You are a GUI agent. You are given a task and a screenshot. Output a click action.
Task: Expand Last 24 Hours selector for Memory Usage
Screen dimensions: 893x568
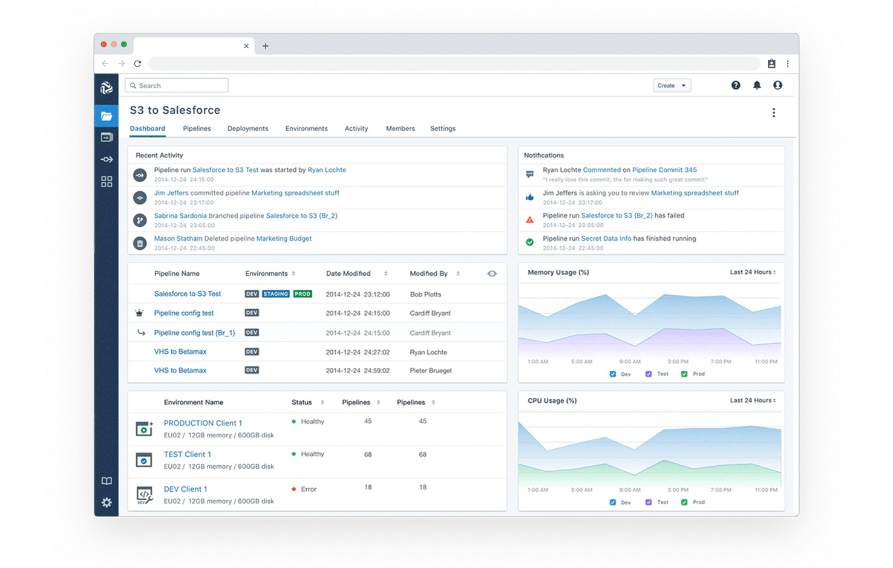pyautogui.click(x=752, y=272)
